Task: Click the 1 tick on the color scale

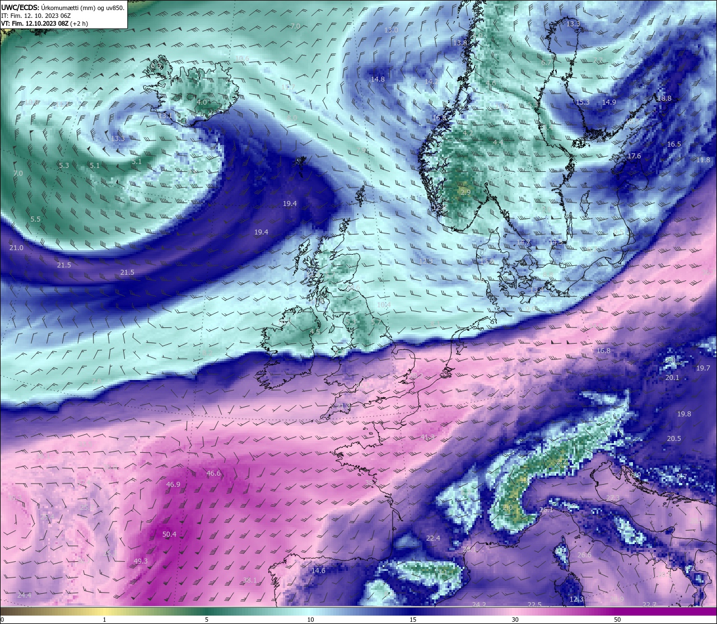Action: coord(105,620)
